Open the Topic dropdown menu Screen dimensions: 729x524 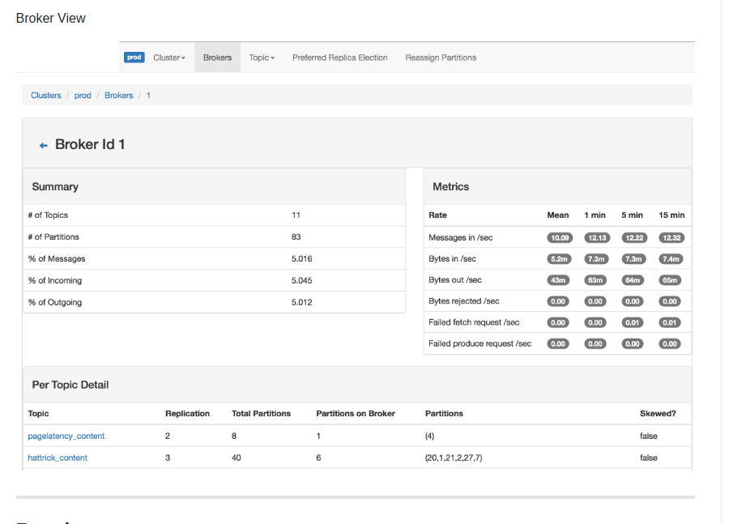(x=262, y=58)
